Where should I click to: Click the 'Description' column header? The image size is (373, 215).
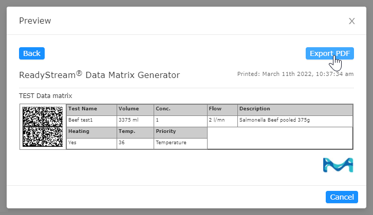[x=295, y=110]
